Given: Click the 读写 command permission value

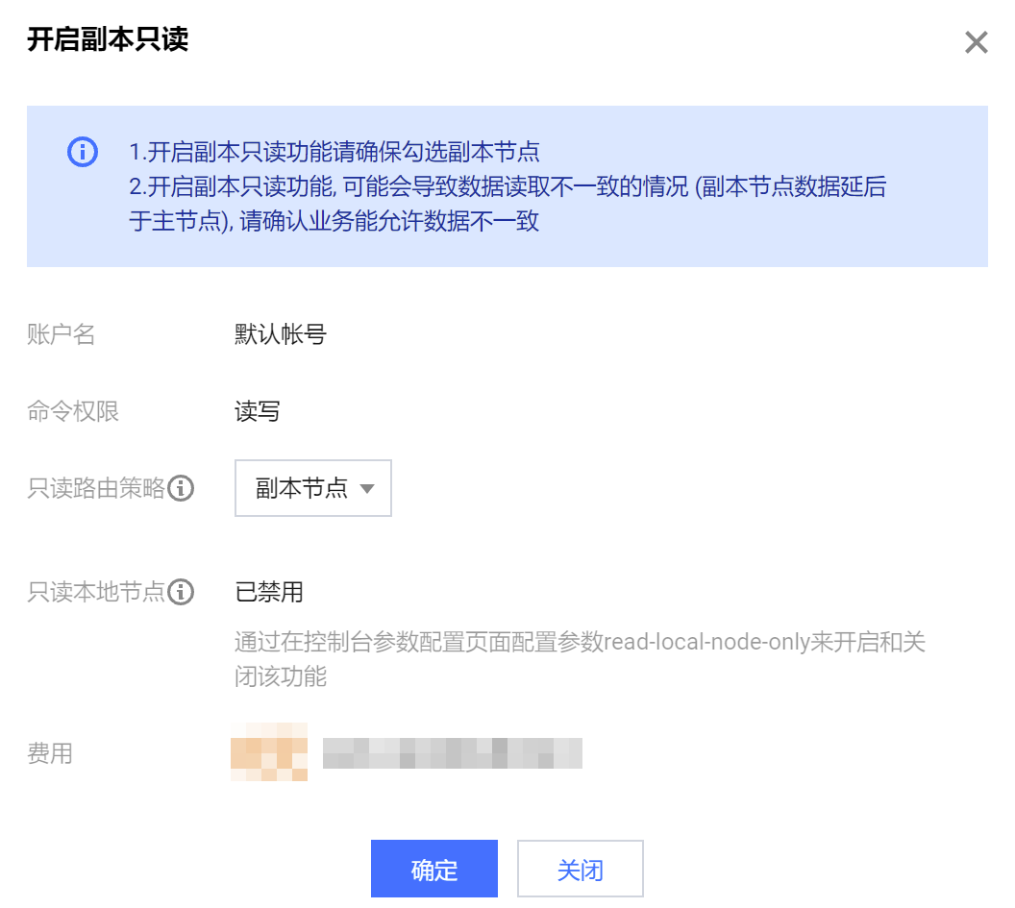Looking at the screenshot, I should pos(258,411).
